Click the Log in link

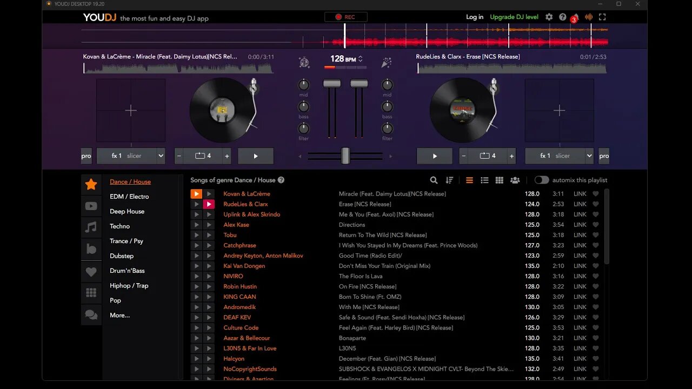click(475, 17)
